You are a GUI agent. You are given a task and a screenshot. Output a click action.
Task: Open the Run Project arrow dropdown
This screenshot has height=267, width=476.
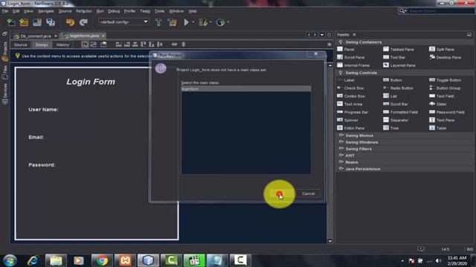pyautogui.click(x=193, y=22)
